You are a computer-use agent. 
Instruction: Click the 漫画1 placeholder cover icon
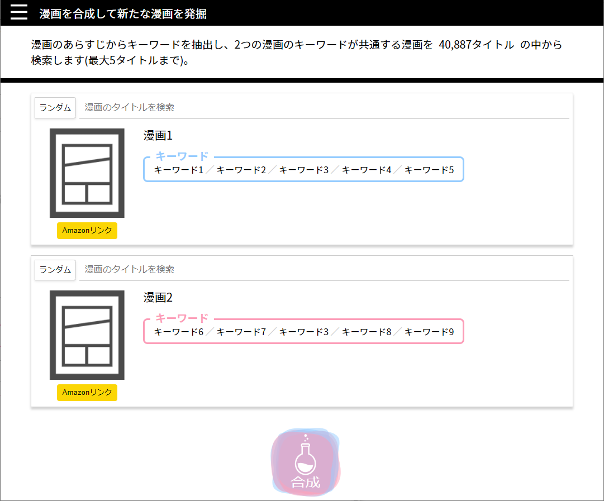pyautogui.click(x=87, y=172)
